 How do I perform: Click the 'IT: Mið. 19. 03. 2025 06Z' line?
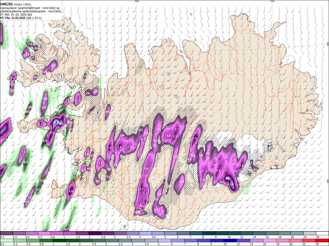(x=16, y=15)
